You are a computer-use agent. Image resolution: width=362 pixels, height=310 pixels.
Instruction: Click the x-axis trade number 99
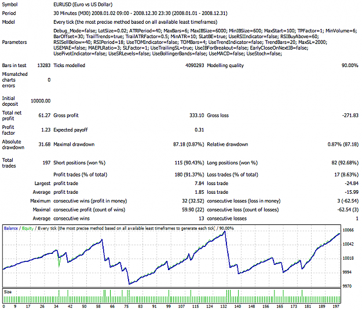point(169,307)
